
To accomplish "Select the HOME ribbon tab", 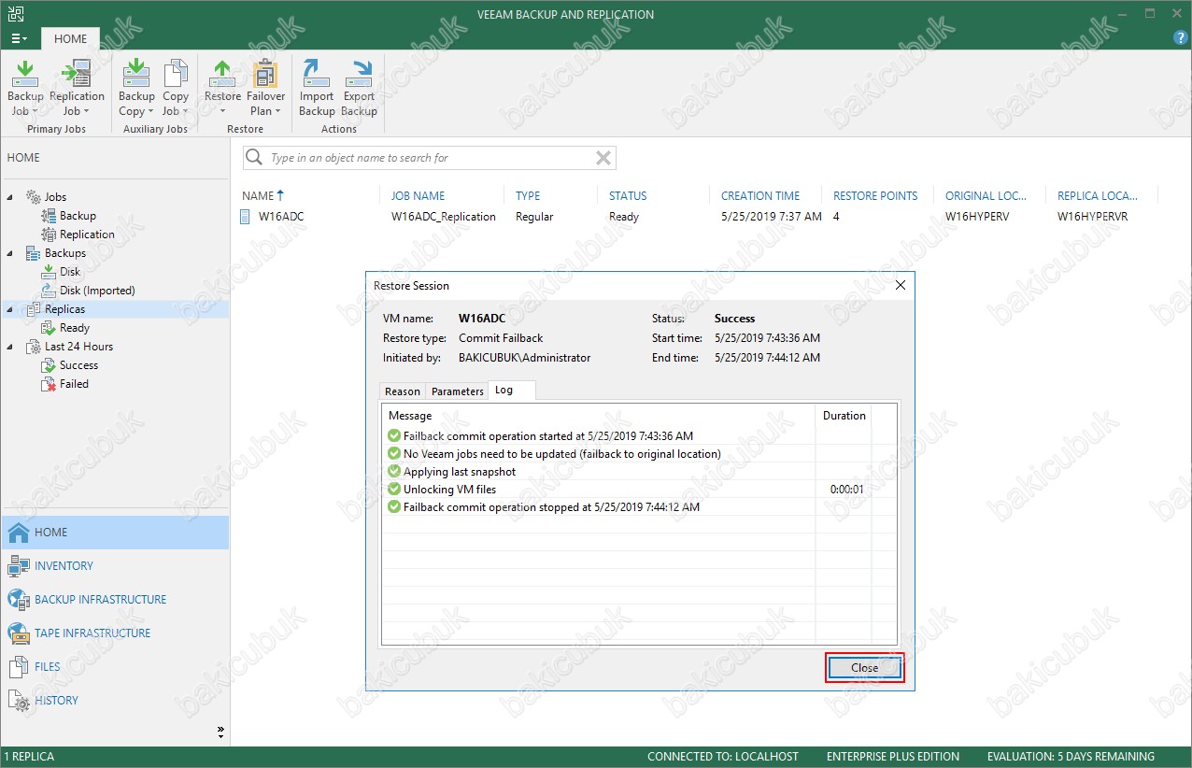I will [70, 38].
